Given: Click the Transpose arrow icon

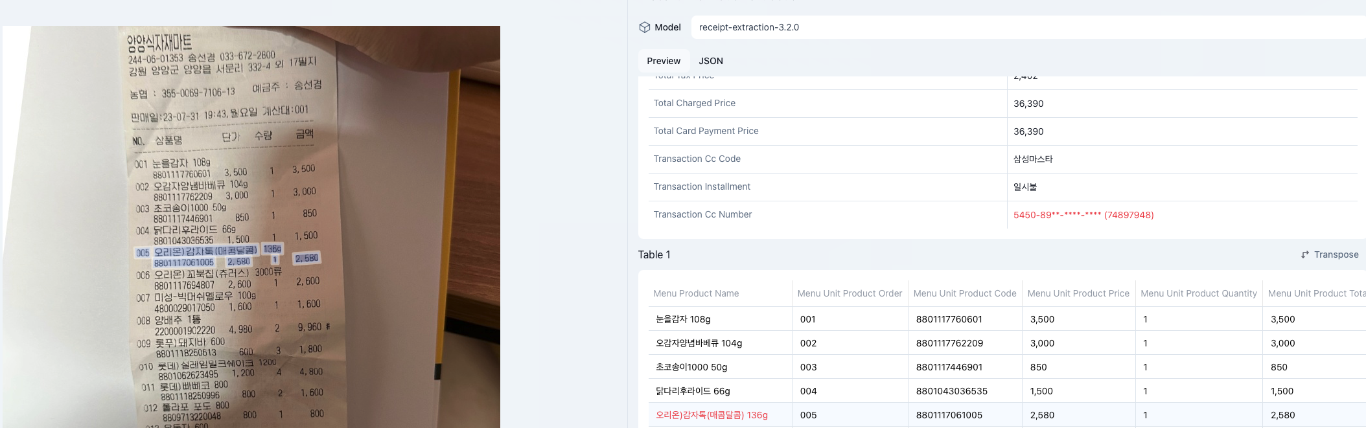Looking at the screenshot, I should click(1305, 255).
